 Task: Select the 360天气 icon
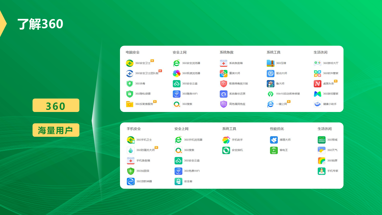321,150
